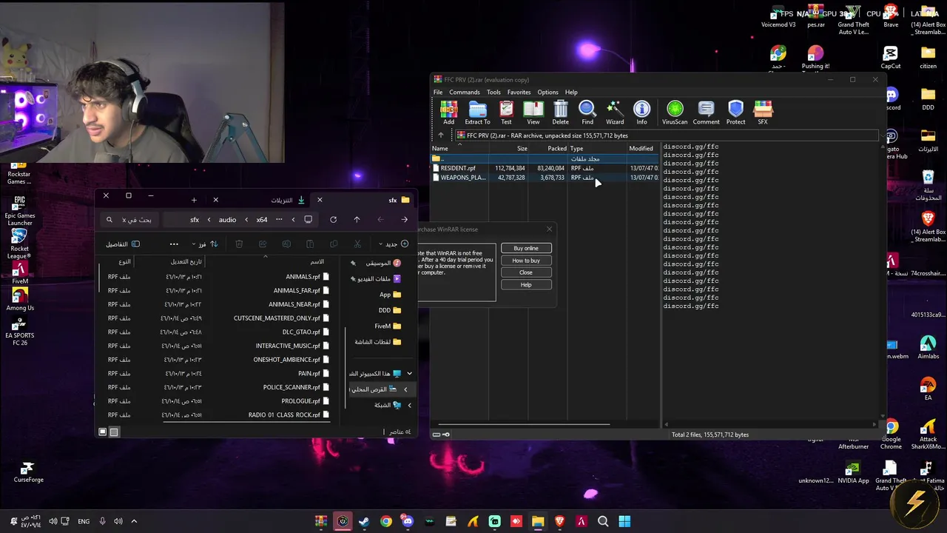Expand breadcrumb ellipsis in File Explorer

pyautogui.click(x=279, y=220)
